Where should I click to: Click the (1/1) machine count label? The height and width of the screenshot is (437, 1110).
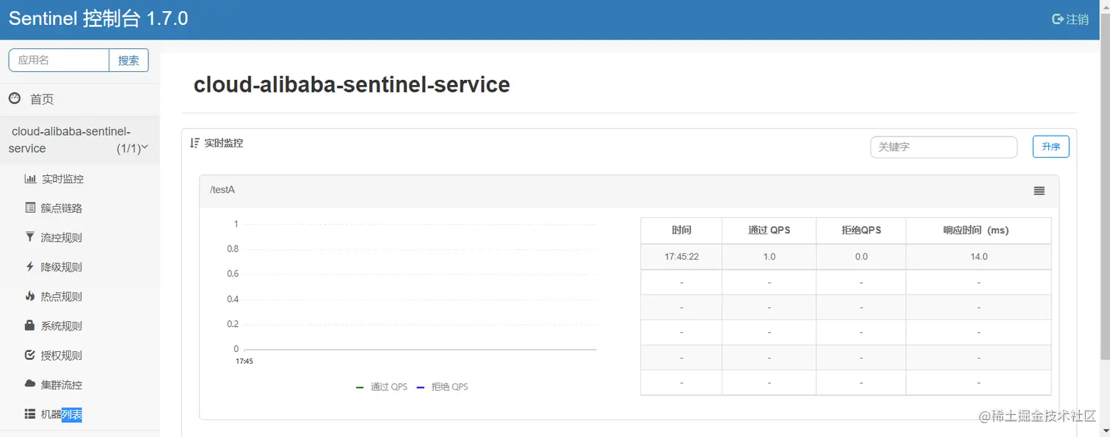[128, 148]
